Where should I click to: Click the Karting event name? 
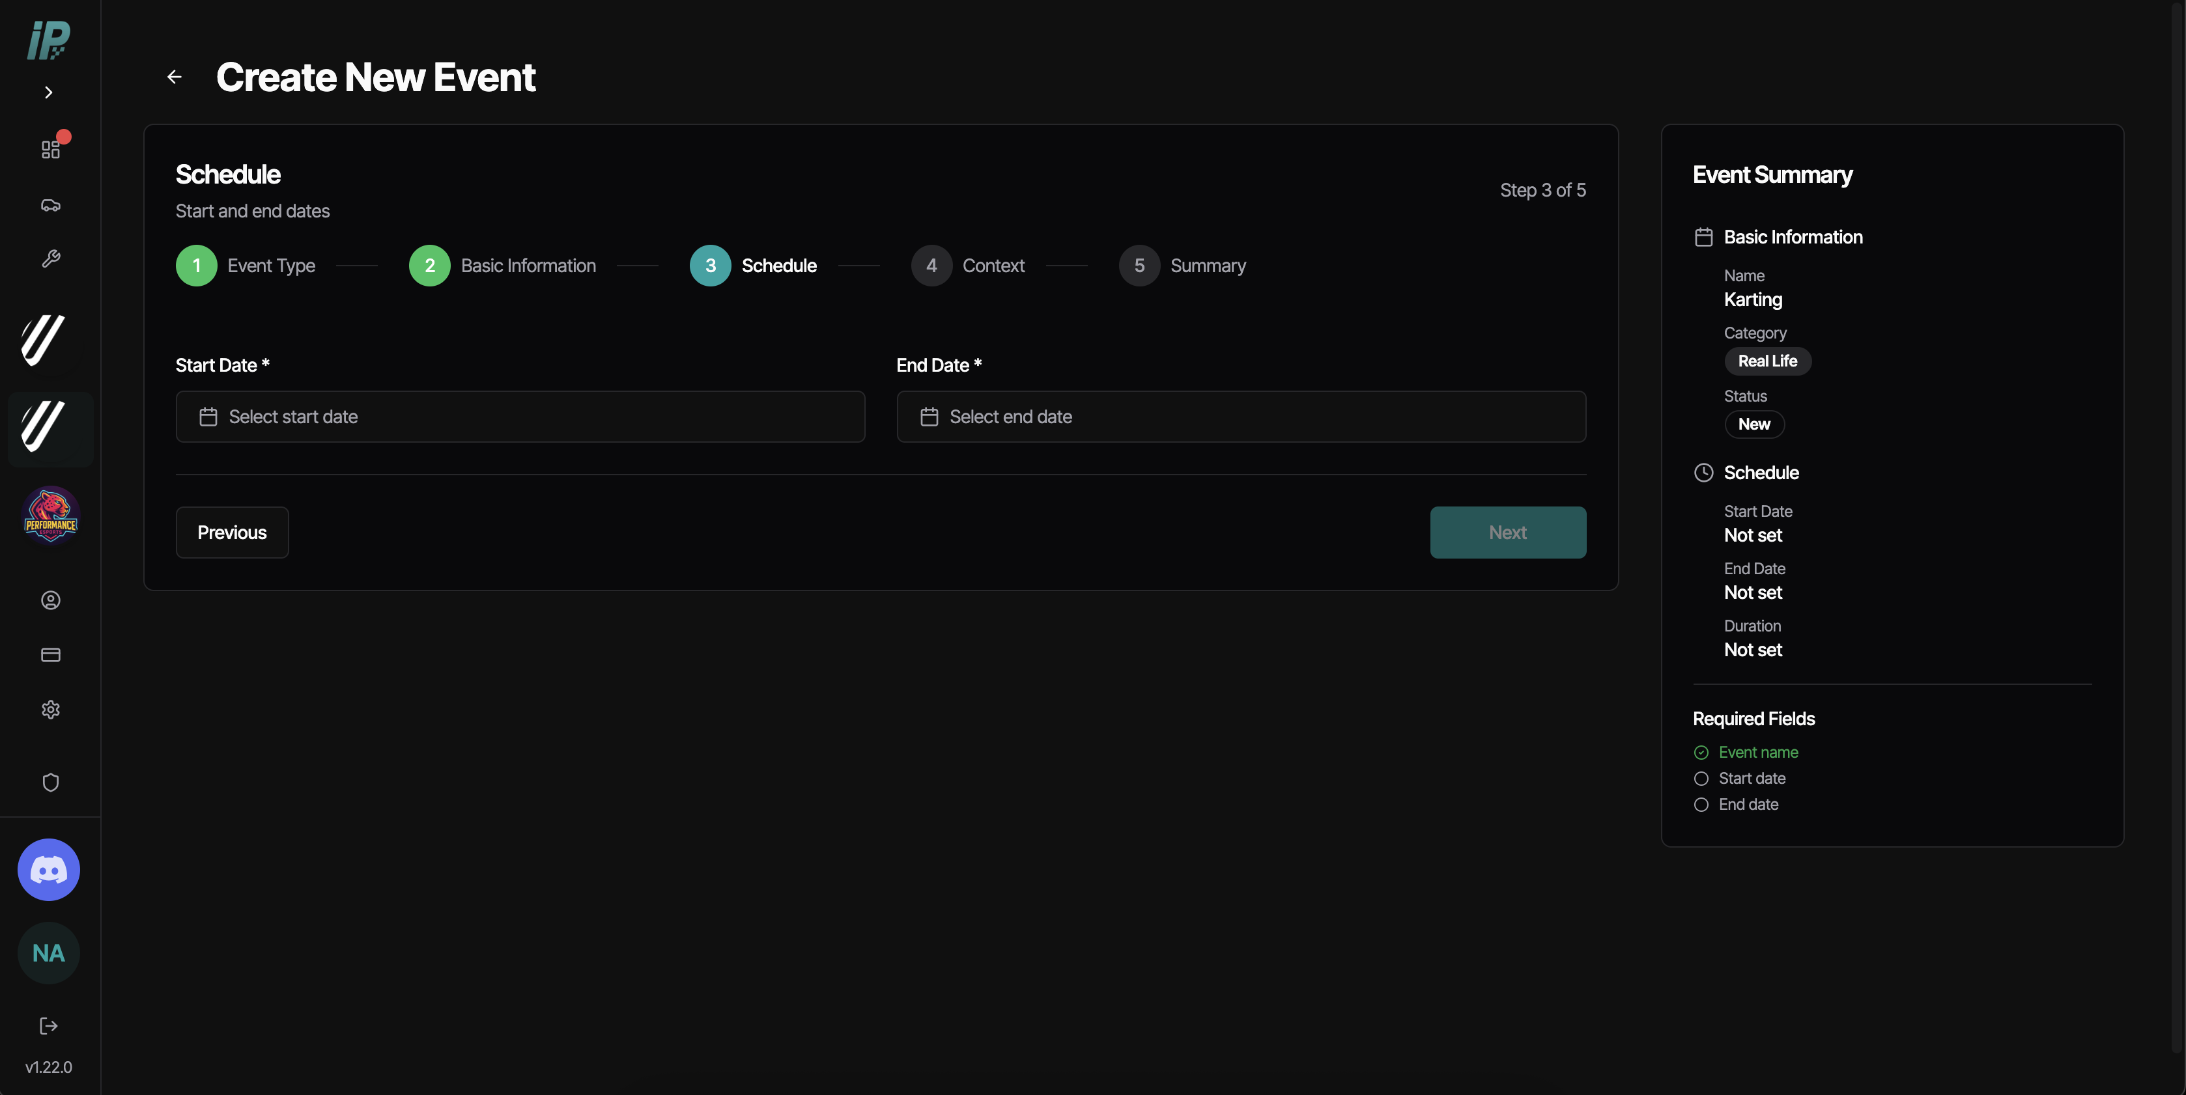click(1752, 299)
